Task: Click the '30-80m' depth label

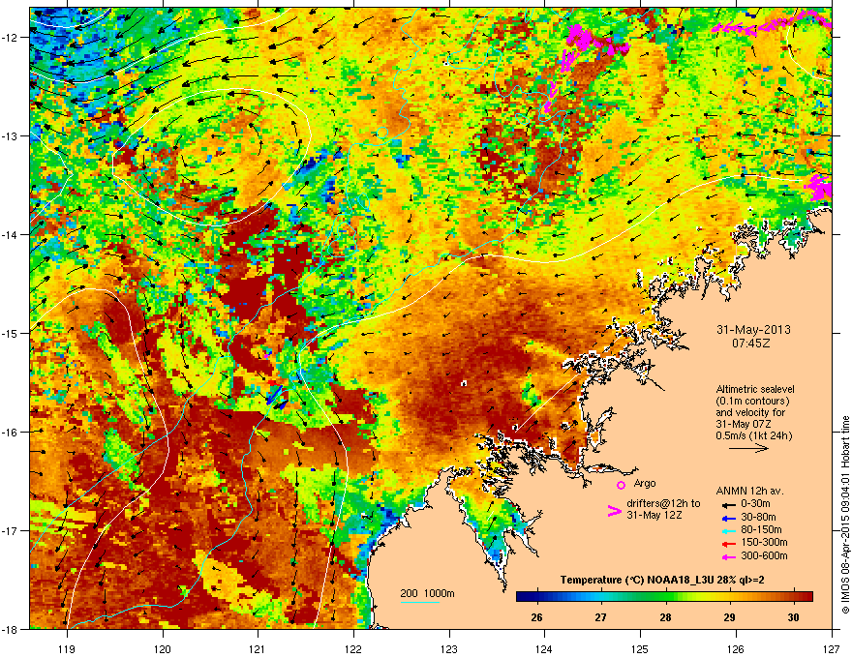Action: point(758,517)
